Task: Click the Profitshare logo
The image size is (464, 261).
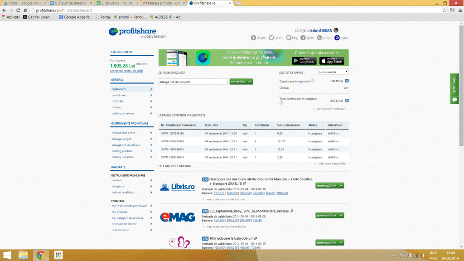Action: point(137,33)
